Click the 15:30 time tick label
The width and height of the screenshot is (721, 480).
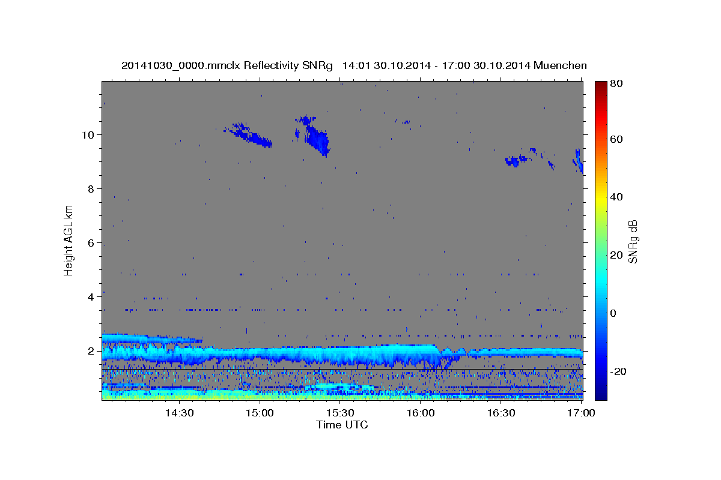pos(340,413)
